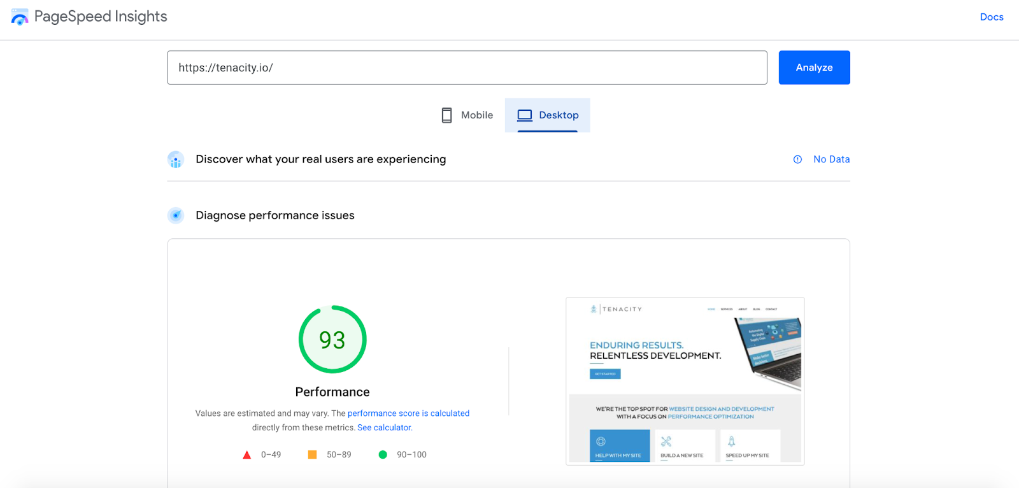
Task: Click the tenacity.io page screenshot thumbnail
Action: click(685, 381)
